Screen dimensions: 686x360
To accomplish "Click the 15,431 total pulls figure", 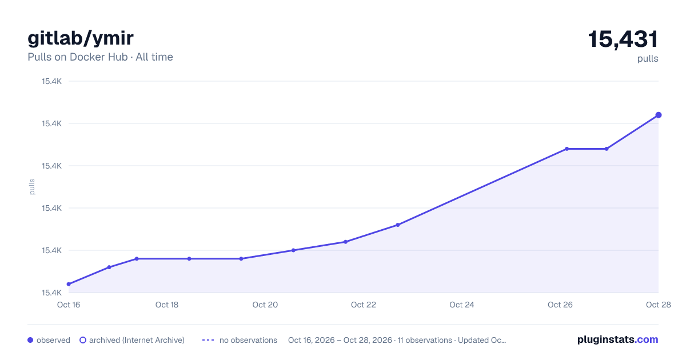I will [x=623, y=39].
